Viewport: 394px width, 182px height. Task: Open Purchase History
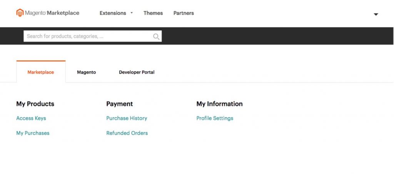[127, 118]
